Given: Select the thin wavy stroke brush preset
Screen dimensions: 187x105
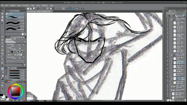Looking at the screenshot, I should tap(15, 26).
